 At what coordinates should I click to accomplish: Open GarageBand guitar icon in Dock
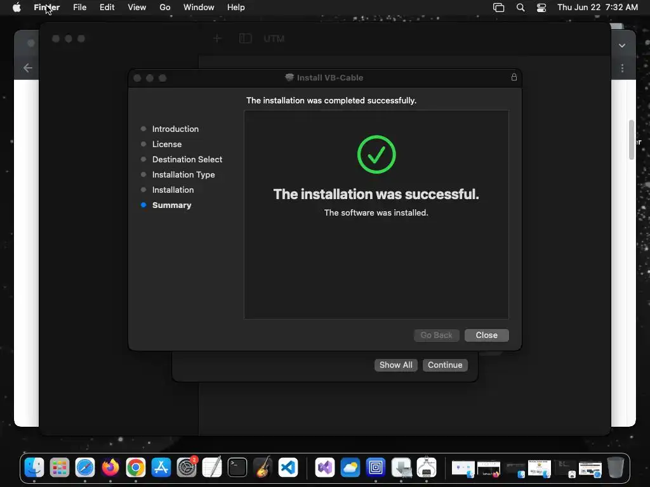click(263, 467)
